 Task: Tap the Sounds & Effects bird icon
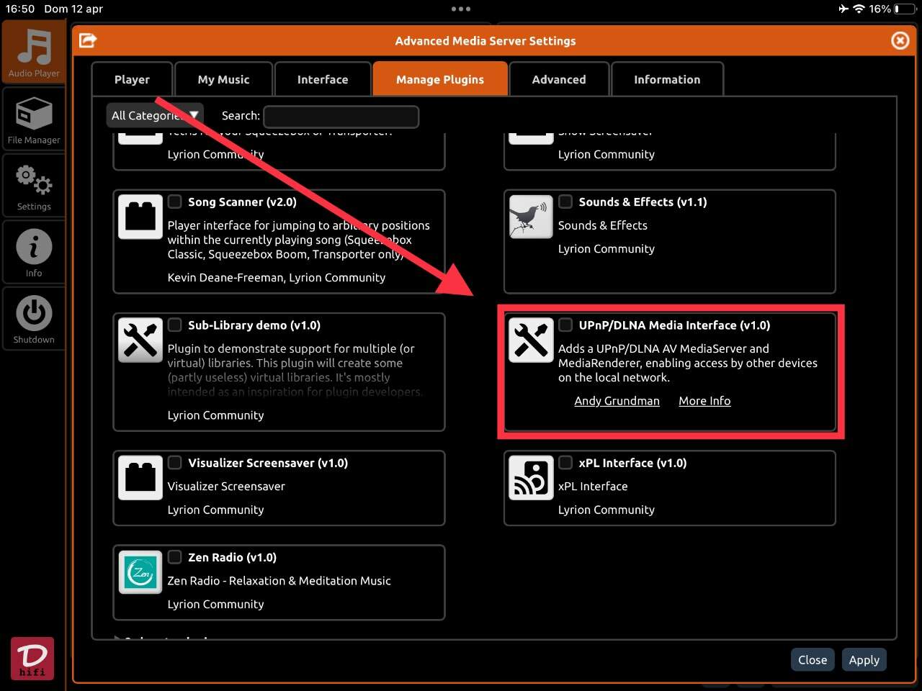click(531, 217)
